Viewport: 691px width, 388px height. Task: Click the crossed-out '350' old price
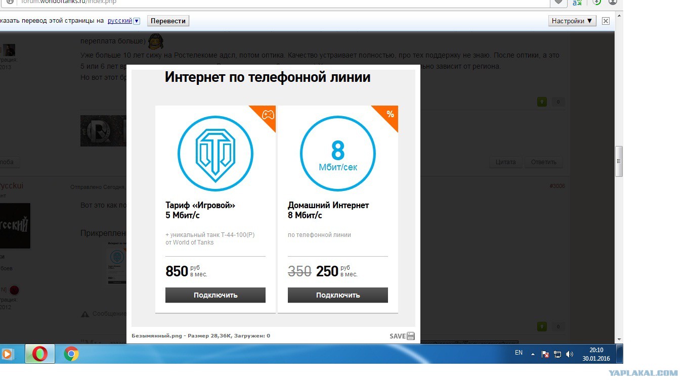(299, 271)
